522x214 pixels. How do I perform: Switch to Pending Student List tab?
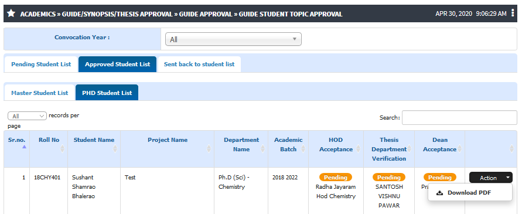click(41, 64)
